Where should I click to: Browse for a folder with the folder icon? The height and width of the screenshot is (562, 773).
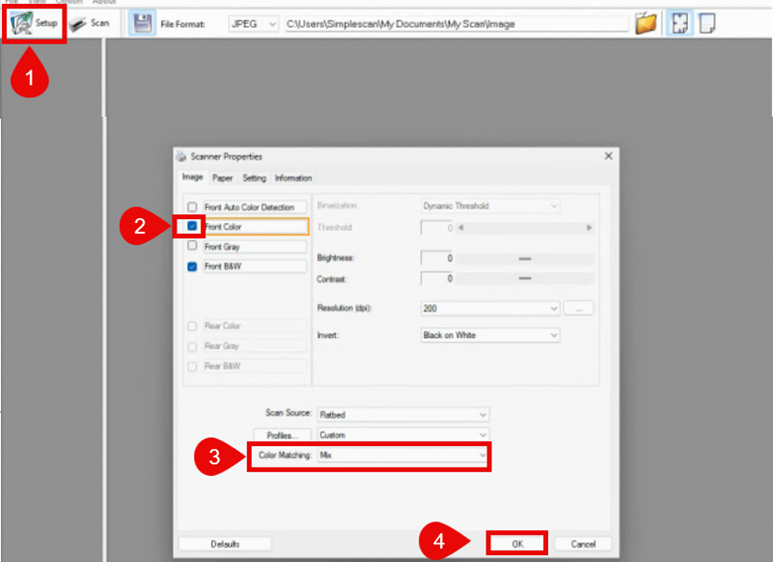645,23
